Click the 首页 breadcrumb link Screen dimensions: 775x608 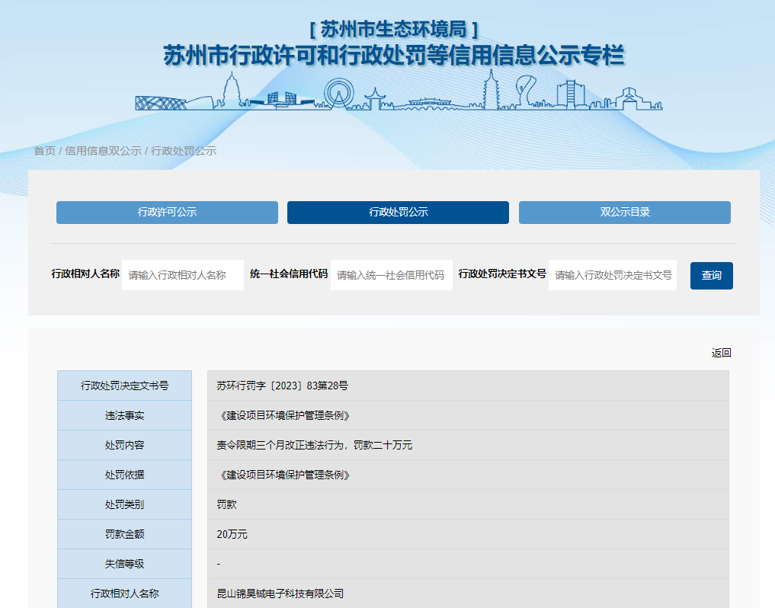[44, 151]
